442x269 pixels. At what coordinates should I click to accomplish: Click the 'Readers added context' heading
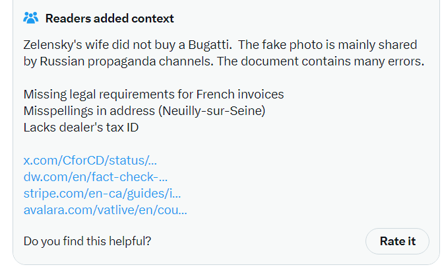pos(110,19)
